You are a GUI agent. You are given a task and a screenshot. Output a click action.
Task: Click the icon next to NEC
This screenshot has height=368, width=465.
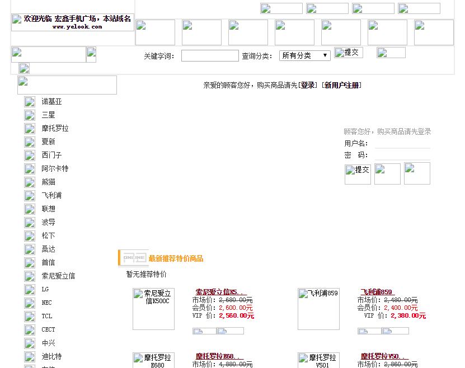point(30,303)
